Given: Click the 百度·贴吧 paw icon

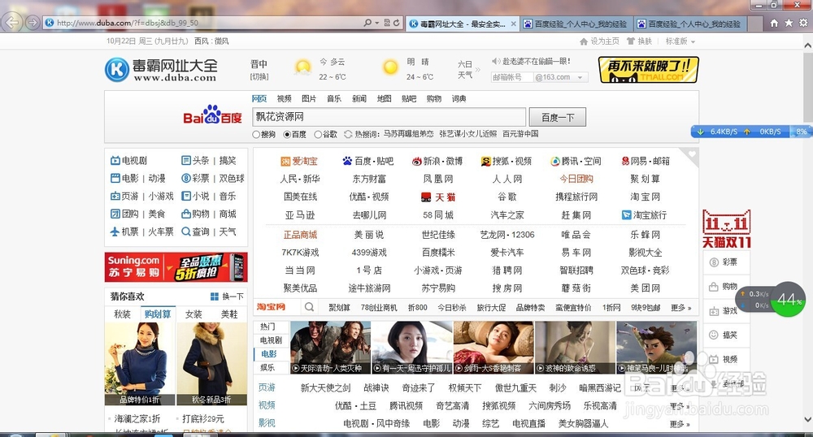Looking at the screenshot, I should point(347,161).
